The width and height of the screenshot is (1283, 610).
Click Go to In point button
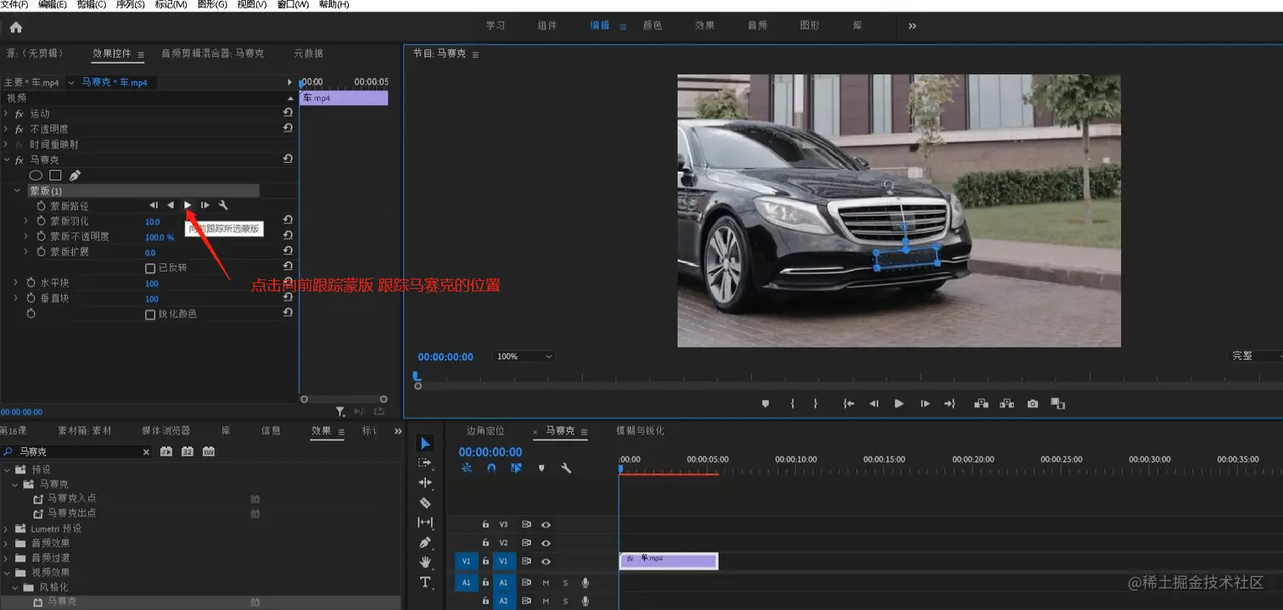[848, 404]
